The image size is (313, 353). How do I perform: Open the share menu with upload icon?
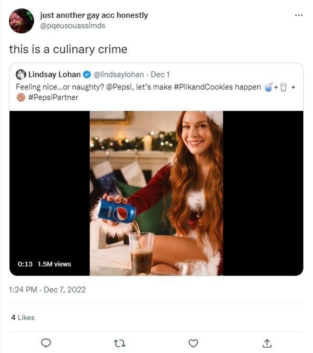[x=267, y=343]
